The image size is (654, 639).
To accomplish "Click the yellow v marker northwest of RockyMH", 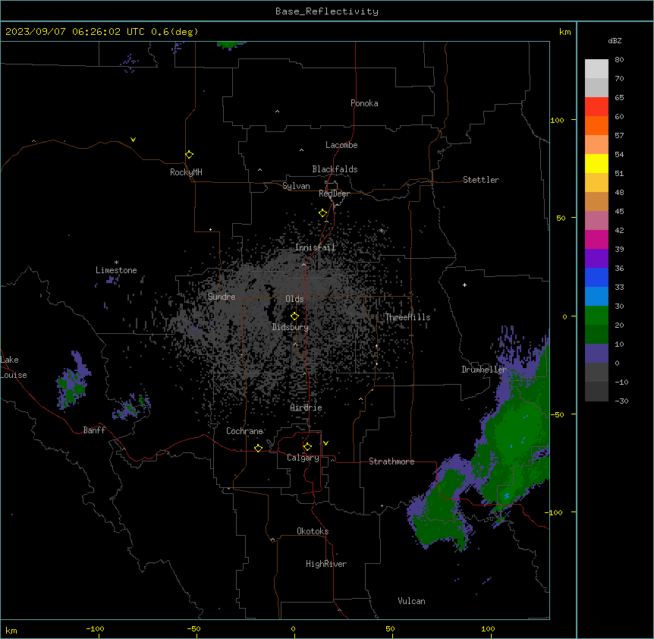I will [x=133, y=140].
